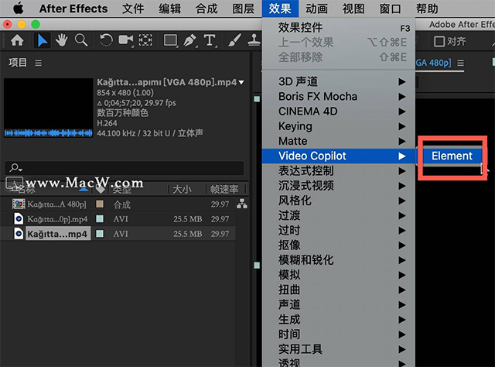
Task: Open the 过时 effects category
Action: pos(339,230)
